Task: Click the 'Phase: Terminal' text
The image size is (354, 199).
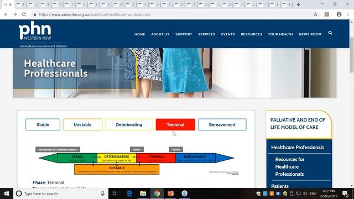Action: [49, 182]
